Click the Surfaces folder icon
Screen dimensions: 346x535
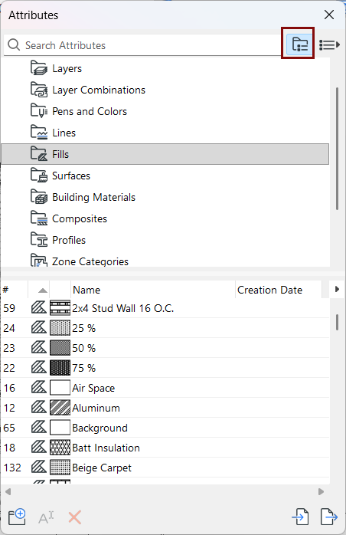click(39, 176)
